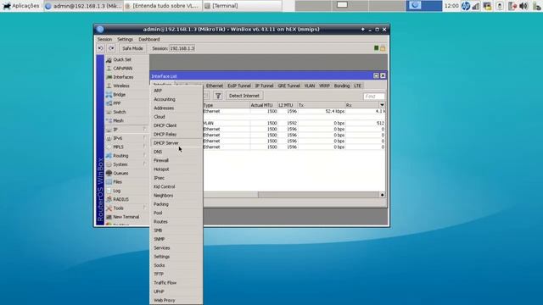The height and width of the screenshot is (305, 543).
Task: Expand the Routing submenu in sidebar
Action: [x=145, y=156]
